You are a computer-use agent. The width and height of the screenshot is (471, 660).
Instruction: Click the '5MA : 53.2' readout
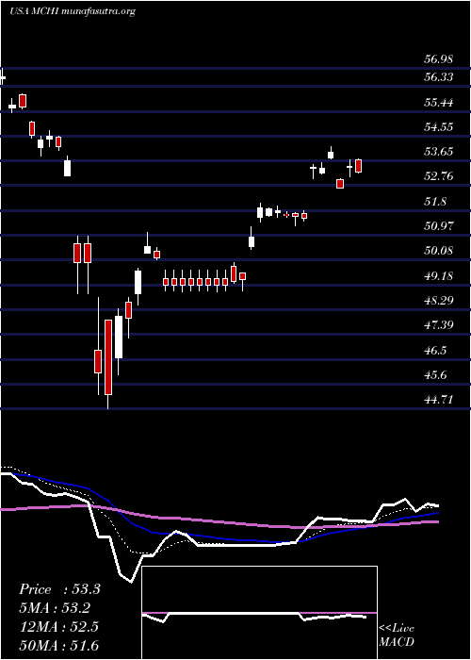pos(56,608)
